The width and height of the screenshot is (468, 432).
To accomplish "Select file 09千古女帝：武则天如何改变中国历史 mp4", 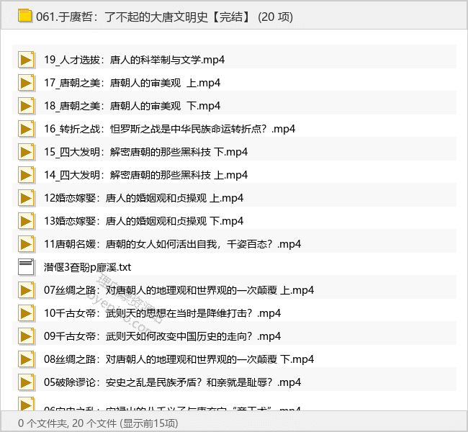I will tap(163, 336).
